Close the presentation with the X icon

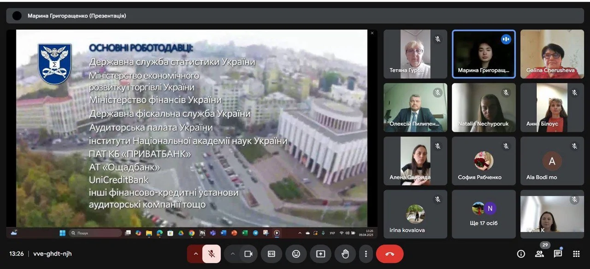tap(372, 33)
